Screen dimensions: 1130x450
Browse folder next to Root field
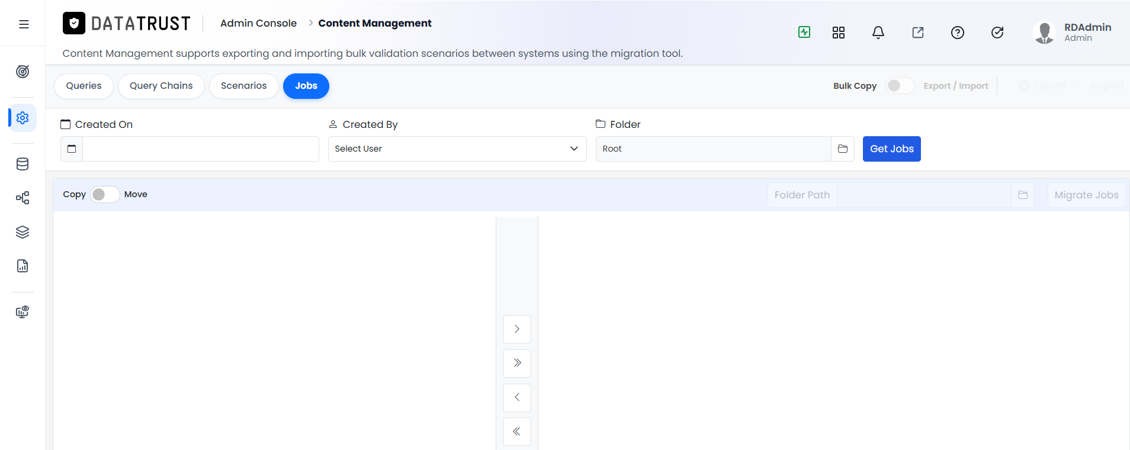[843, 149]
